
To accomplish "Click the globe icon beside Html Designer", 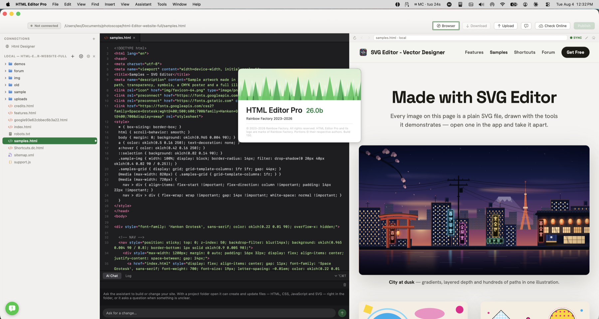I will pos(7,47).
